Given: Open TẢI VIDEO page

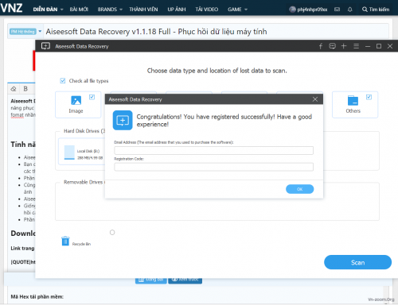Looking at the screenshot, I should (207, 10).
